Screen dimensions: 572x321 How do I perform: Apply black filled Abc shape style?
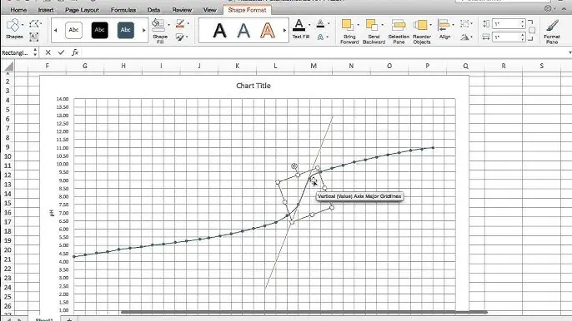tap(99, 30)
